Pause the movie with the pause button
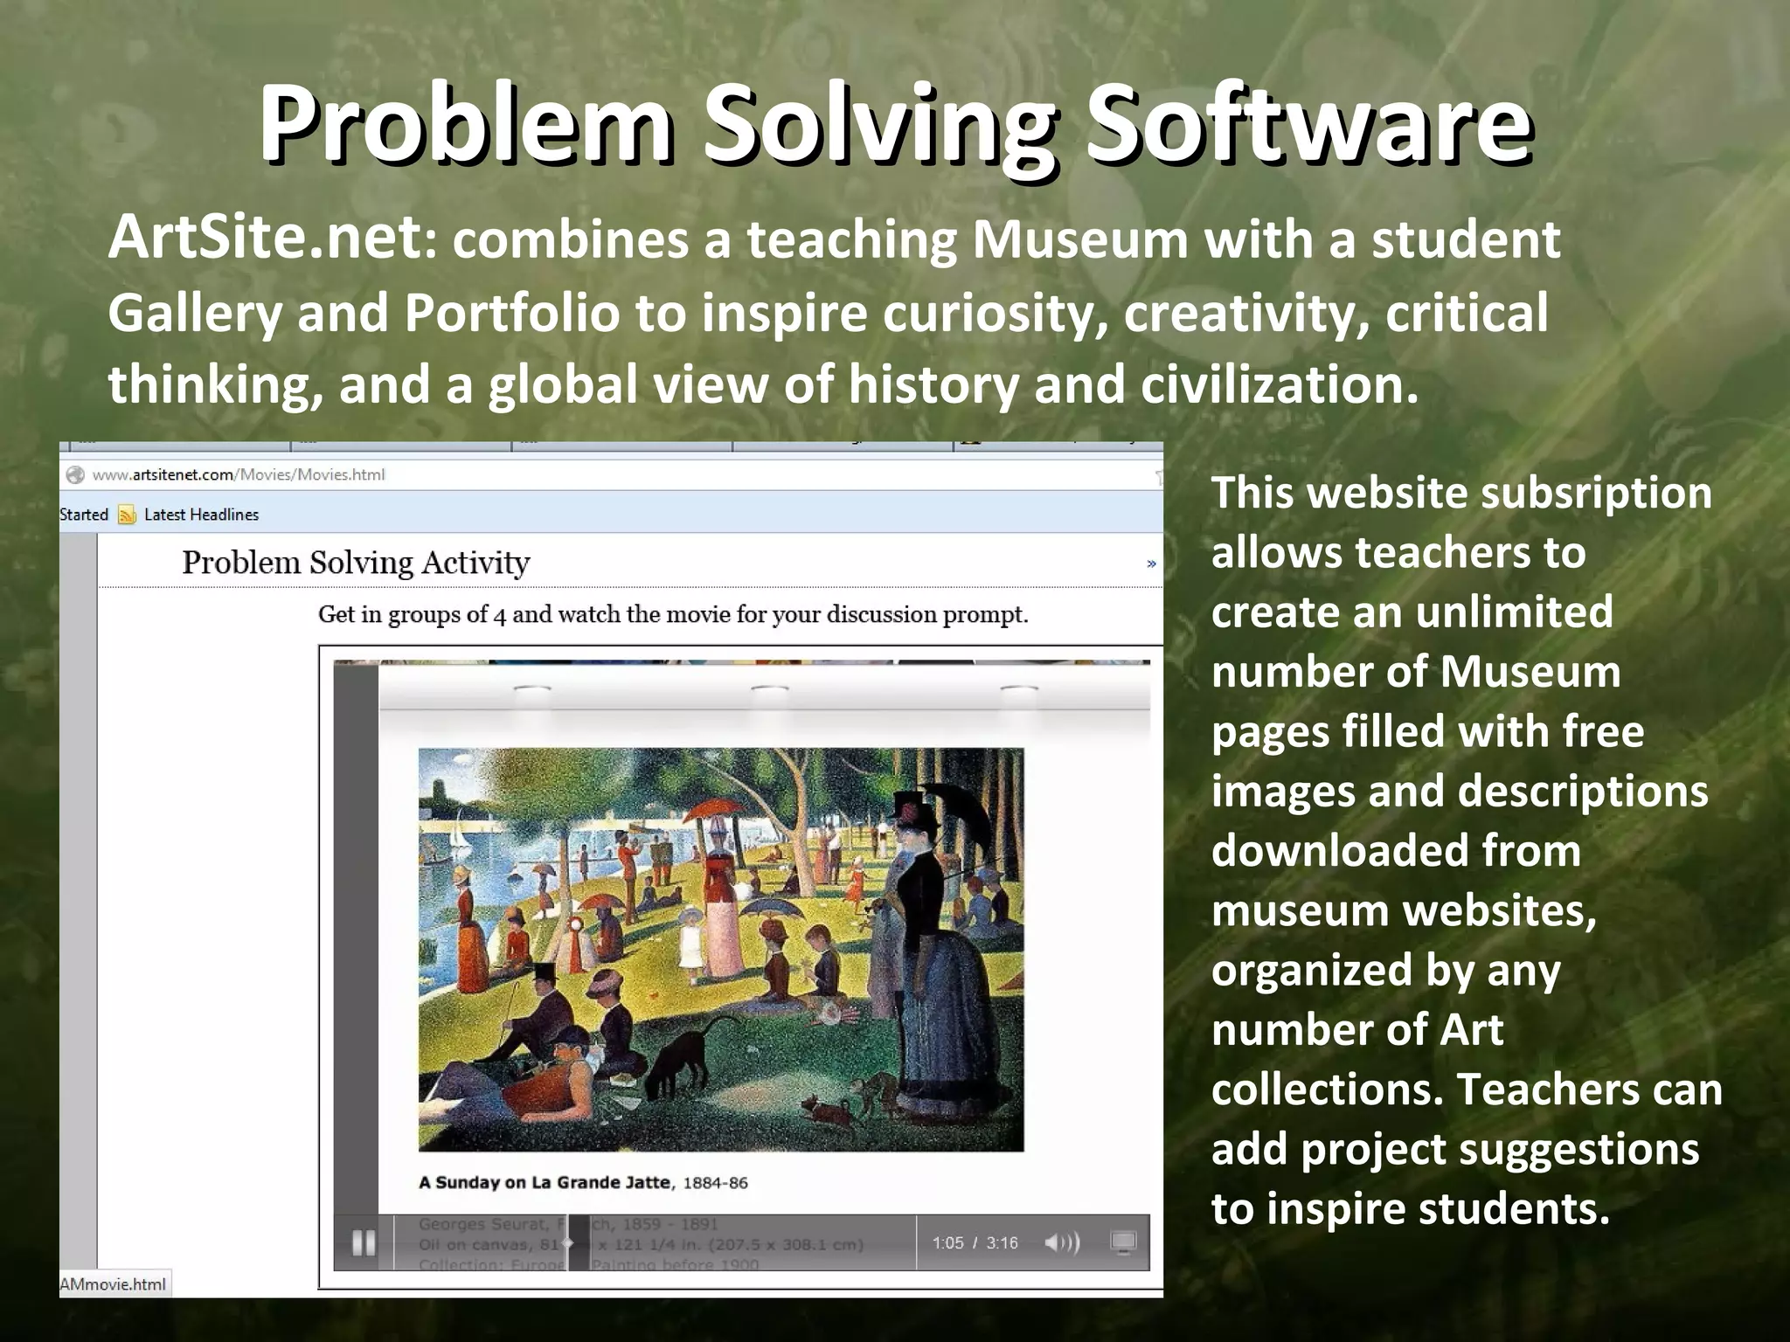1790x1342 pixels. pos(364,1242)
